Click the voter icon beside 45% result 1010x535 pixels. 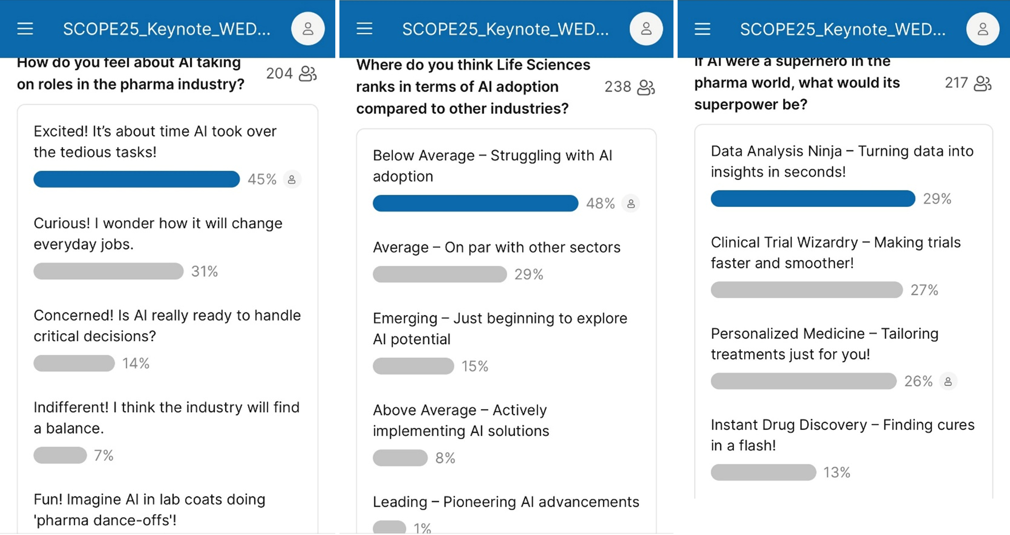(292, 180)
